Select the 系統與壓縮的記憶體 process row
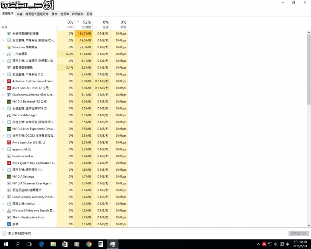Screen dimensions: 311x249 64,33
